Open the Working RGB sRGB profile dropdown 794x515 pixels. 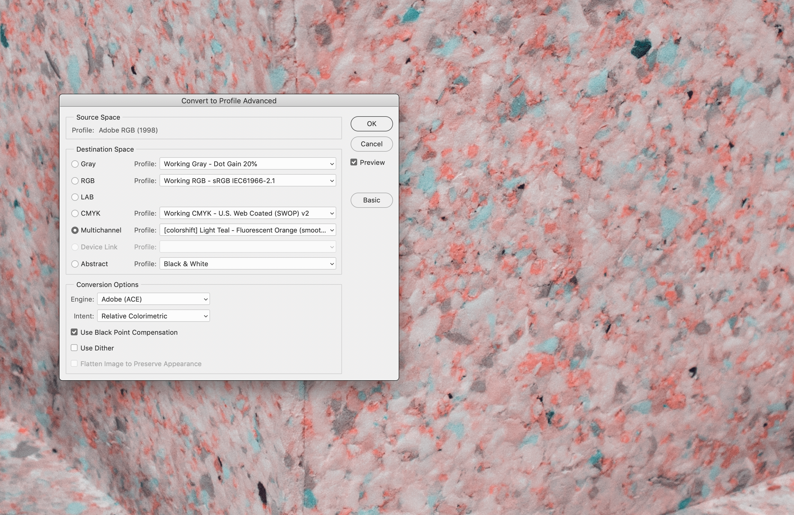pyautogui.click(x=248, y=181)
